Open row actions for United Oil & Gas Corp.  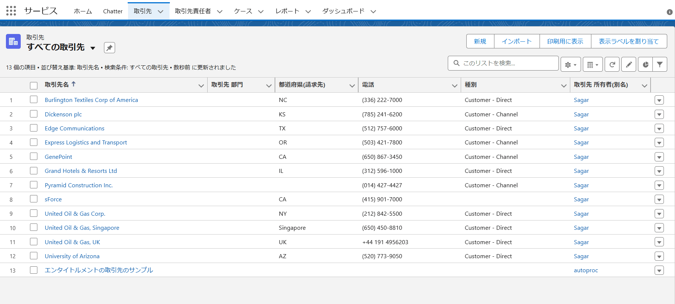659,214
